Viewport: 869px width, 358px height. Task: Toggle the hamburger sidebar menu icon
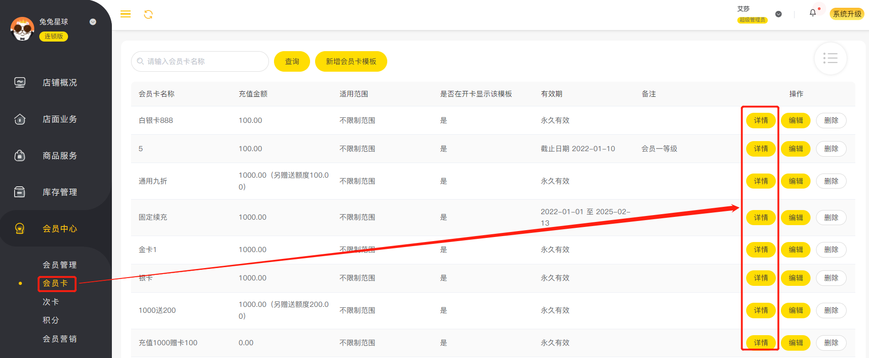click(126, 14)
